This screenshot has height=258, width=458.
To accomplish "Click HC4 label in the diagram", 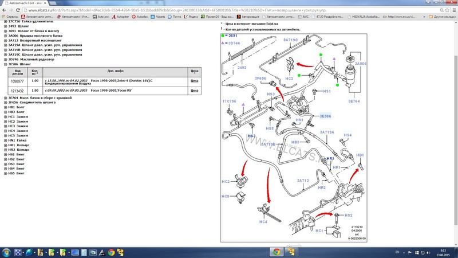I will click(263, 222).
